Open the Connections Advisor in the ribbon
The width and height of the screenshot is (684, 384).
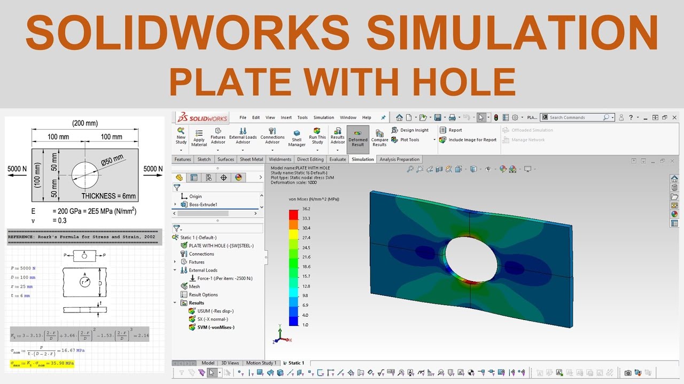pyautogui.click(x=273, y=137)
